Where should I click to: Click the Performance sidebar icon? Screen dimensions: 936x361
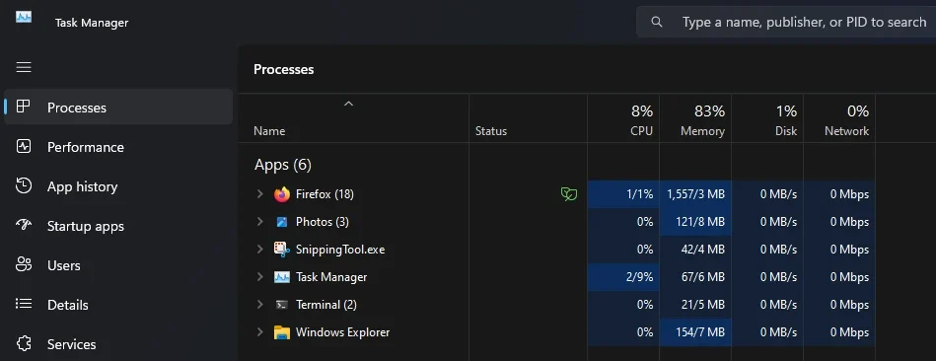(x=24, y=146)
